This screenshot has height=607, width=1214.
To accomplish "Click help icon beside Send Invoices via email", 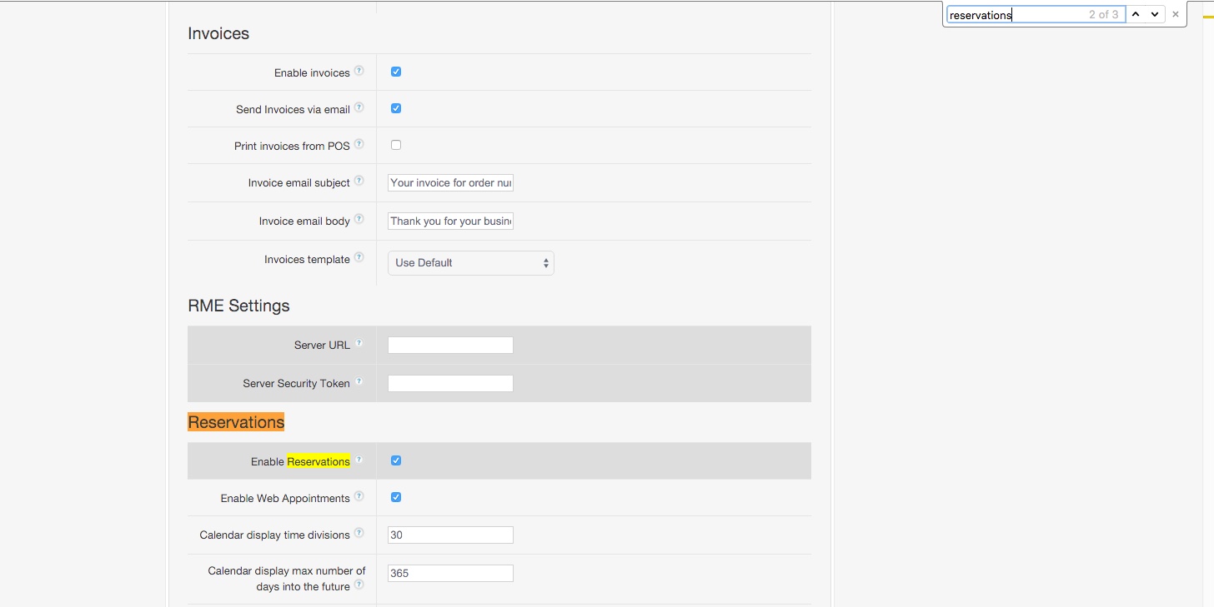I will click(359, 107).
